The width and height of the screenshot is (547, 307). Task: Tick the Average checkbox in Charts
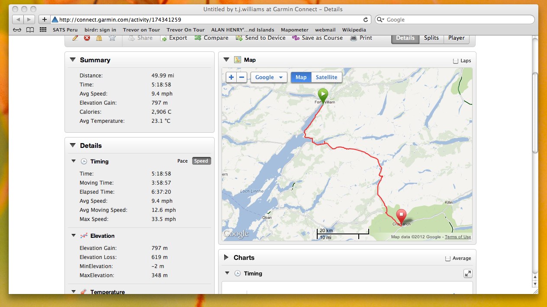tap(448, 259)
